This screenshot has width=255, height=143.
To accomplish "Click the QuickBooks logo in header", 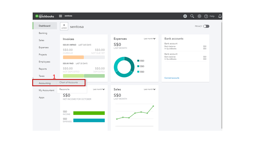I will [45, 16].
